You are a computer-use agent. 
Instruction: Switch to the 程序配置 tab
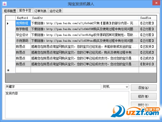click(10, 11)
